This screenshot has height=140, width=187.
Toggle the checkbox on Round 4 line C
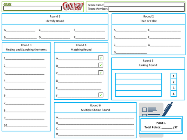[x=101, y=73]
